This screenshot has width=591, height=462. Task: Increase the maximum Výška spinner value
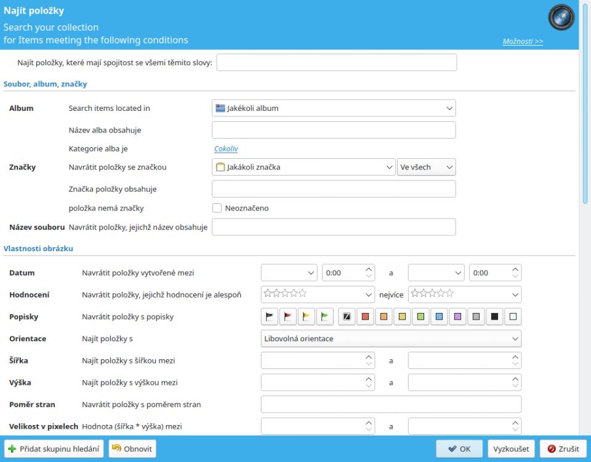click(x=515, y=379)
